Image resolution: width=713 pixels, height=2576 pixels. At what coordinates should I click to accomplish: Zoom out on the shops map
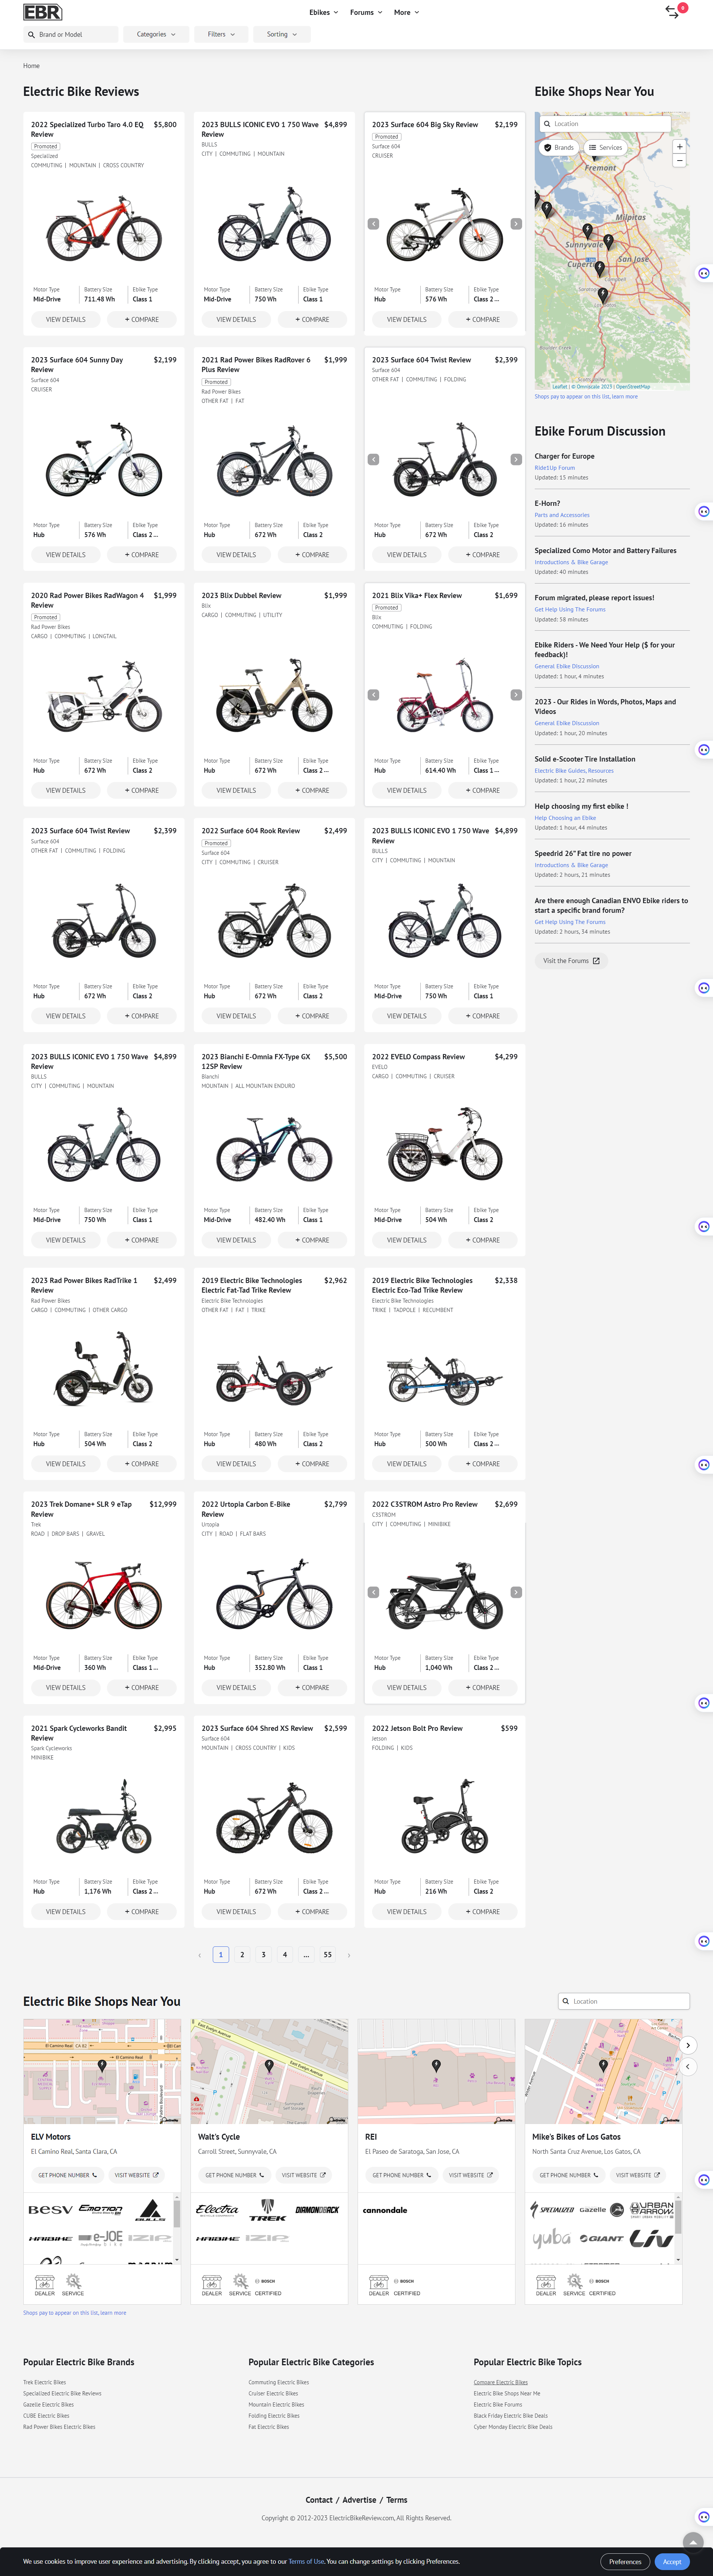tap(680, 161)
